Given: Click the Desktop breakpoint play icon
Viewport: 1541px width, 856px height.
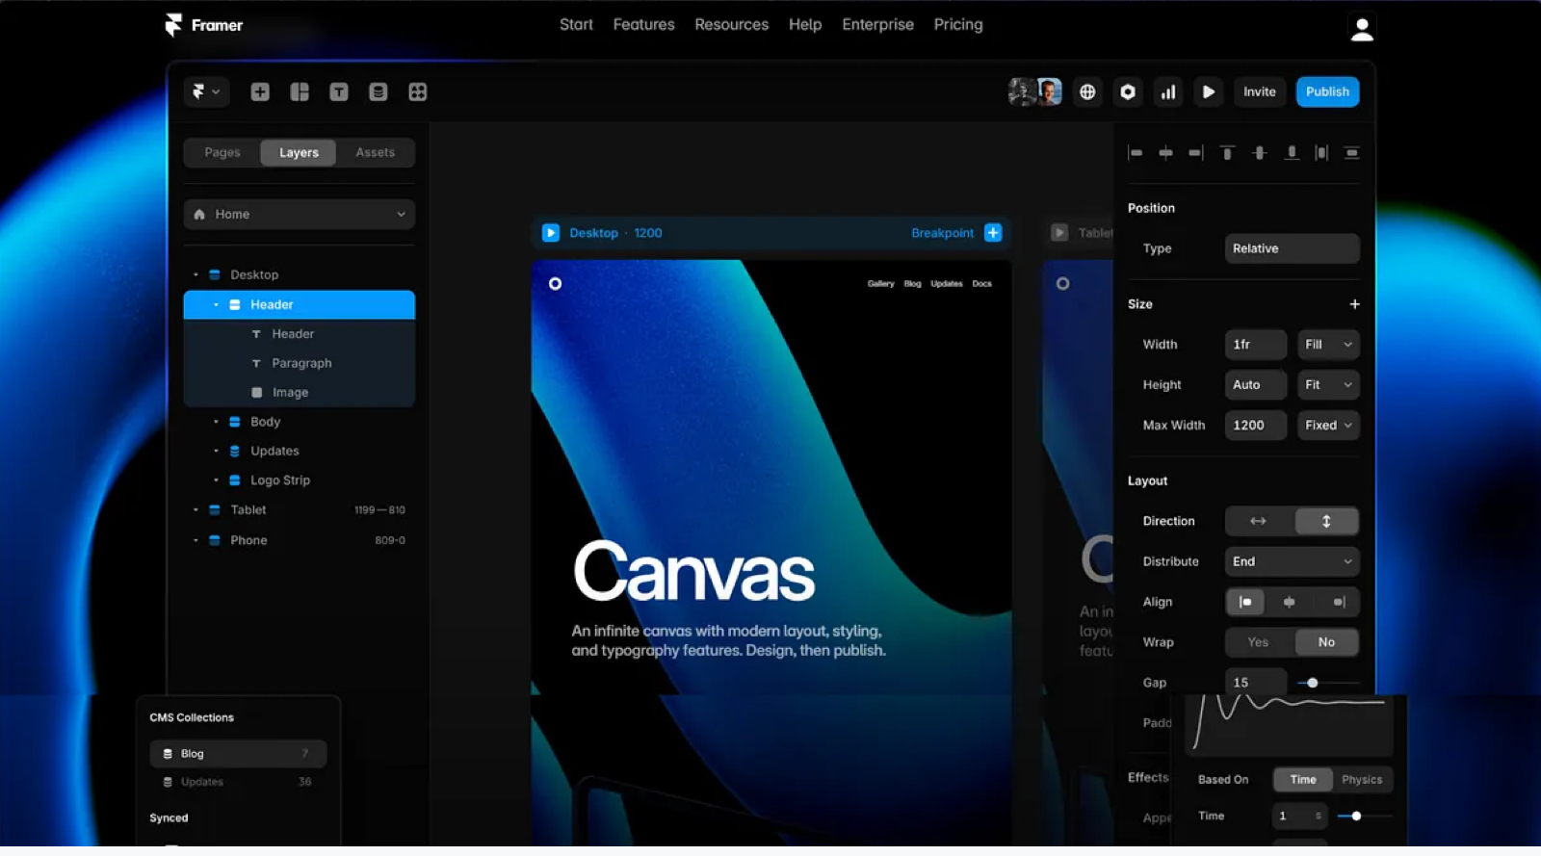Looking at the screenshot, I should tap(551, 233).
